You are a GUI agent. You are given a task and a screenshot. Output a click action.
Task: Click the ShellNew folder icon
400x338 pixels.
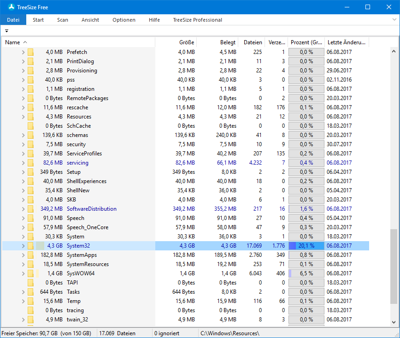click(x=30, y=190)
